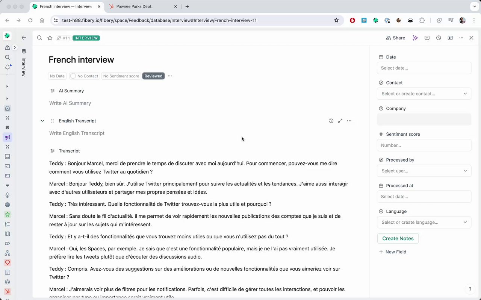481x300 pixels.
Task: Open the building icon space in sidebar
Action: click(7, 272)
